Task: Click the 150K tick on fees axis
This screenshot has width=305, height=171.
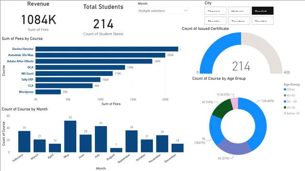Action: (x=133, y=99)
